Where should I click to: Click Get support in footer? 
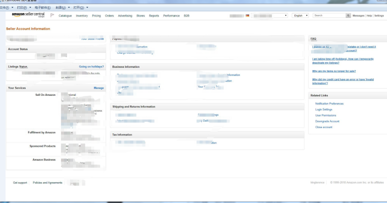tap(20, 183)
